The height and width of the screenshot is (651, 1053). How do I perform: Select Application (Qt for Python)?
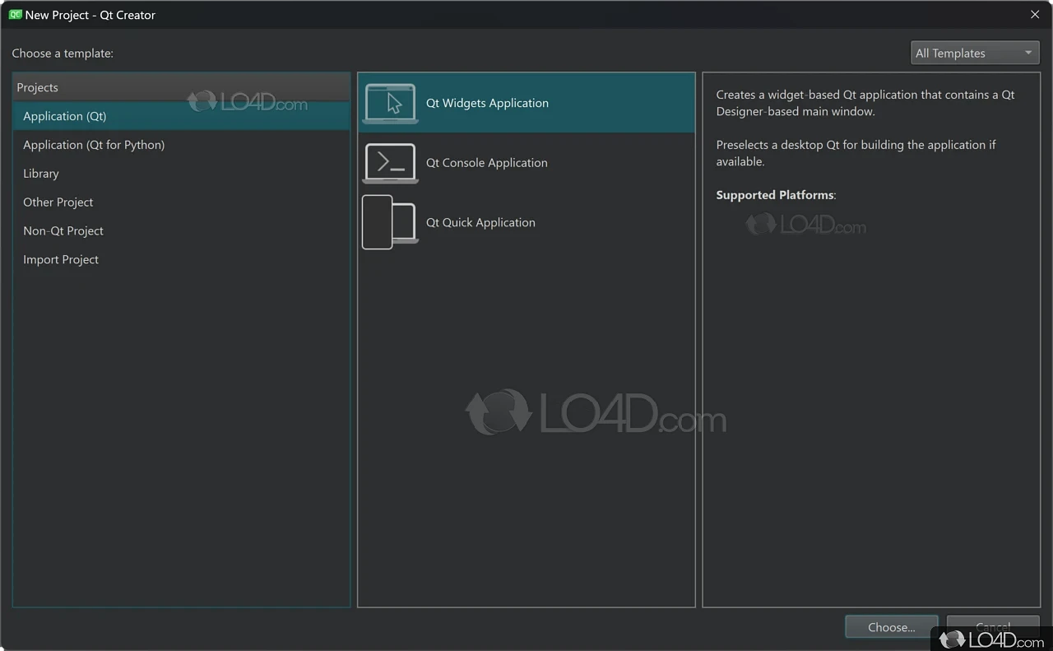tap(94, 145)
